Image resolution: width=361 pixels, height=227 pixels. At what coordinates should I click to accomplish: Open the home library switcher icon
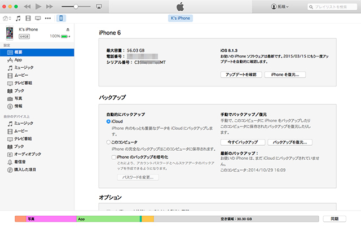(7, 18)
